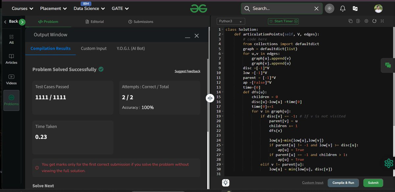Reset code with the refresh icon
The width and height of the screenshot is (395, 192).
pyautogui.click(x=374, y=21)
